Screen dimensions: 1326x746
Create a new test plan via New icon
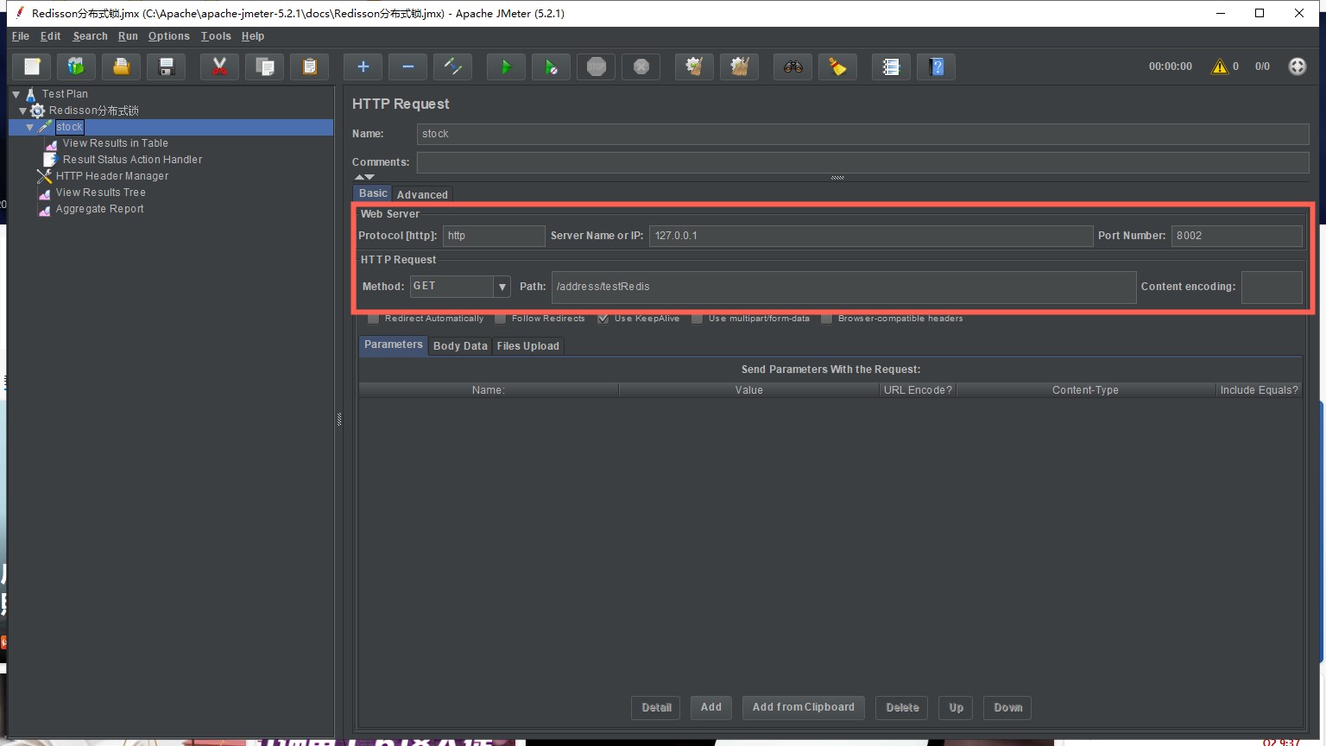click(x=32, y=66)
